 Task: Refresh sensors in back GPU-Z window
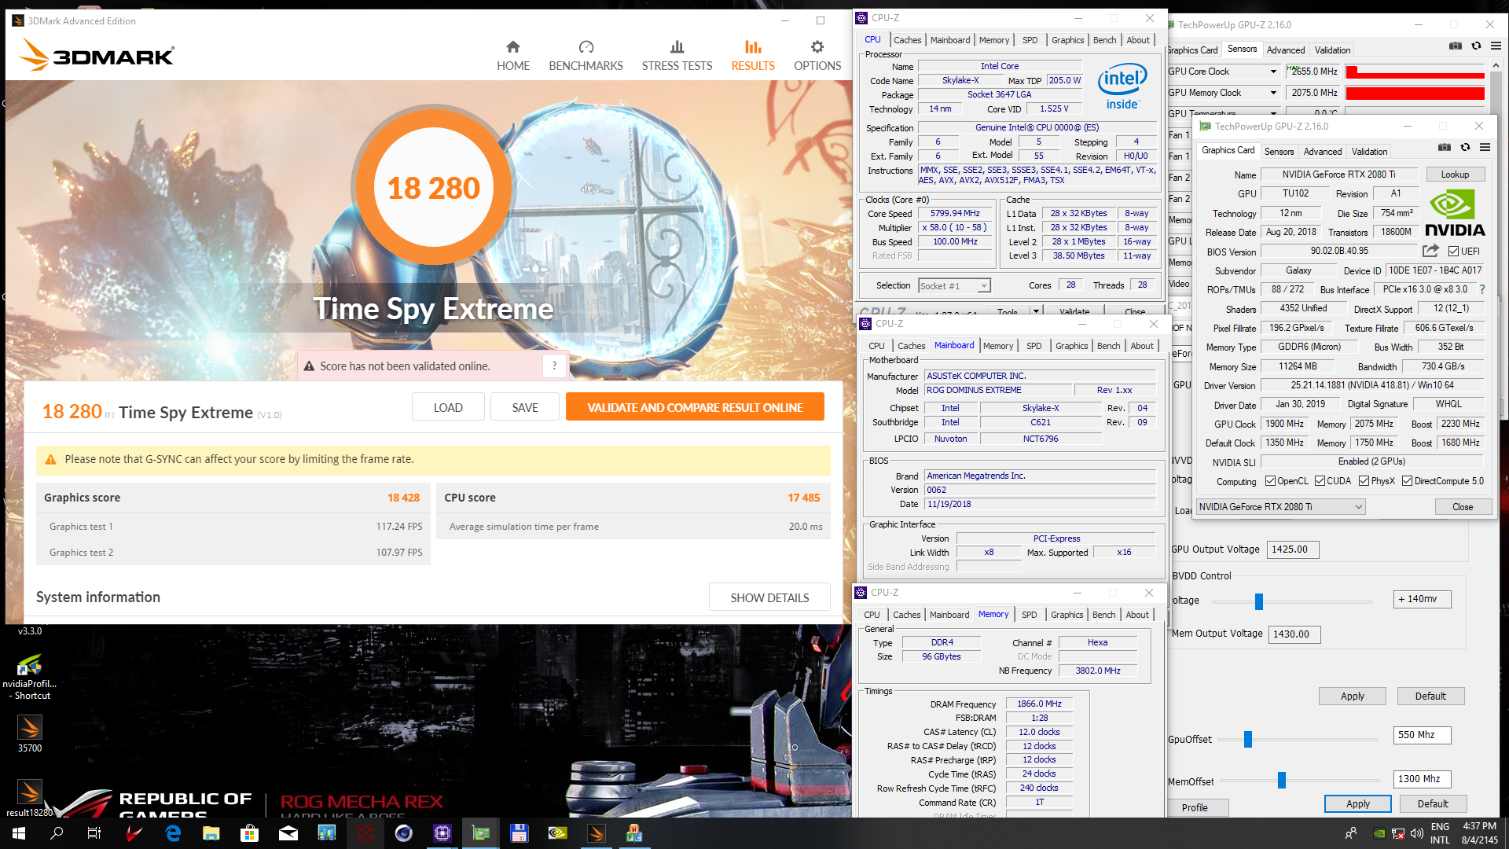coord(1476,46)
